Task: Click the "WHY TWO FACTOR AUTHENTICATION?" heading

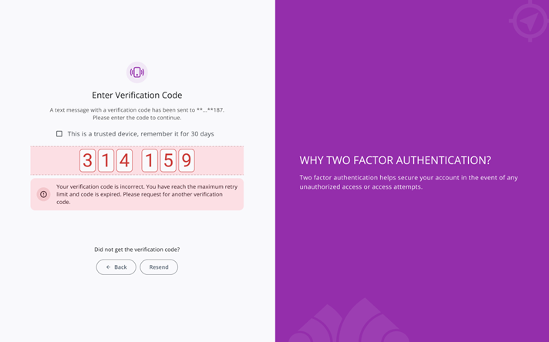Action: coord(395,161)
